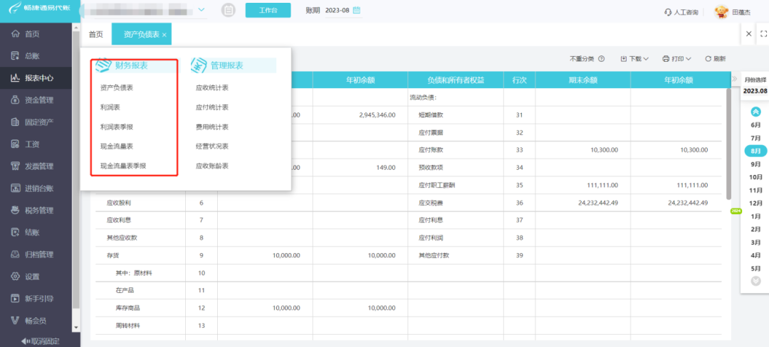This screenshot has width=769, height=347.
Task: Open the 结账 closing sidebar item
Action: point(26,233)
